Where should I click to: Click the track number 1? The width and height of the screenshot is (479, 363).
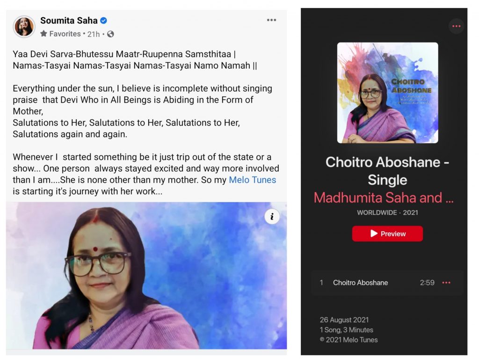tap(321, 283)
